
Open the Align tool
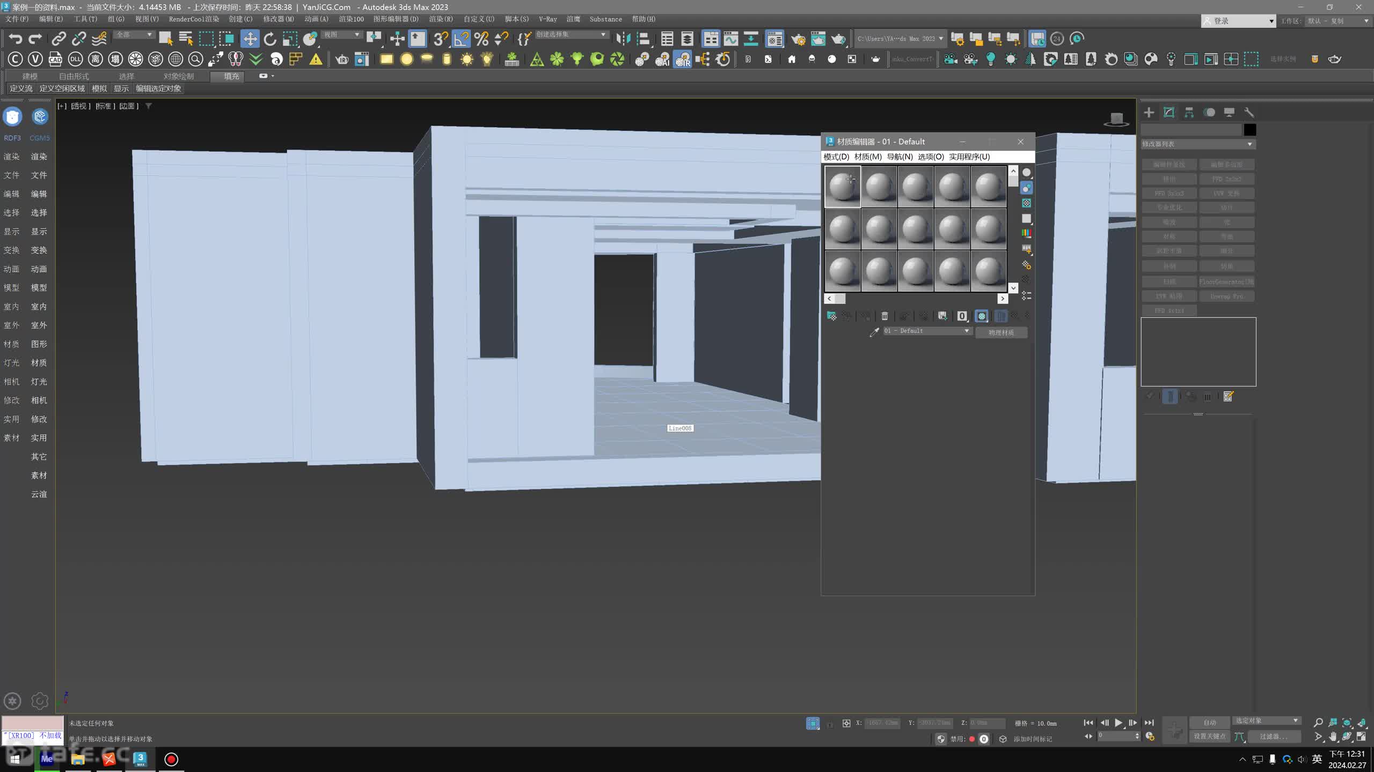pos(643,39)
